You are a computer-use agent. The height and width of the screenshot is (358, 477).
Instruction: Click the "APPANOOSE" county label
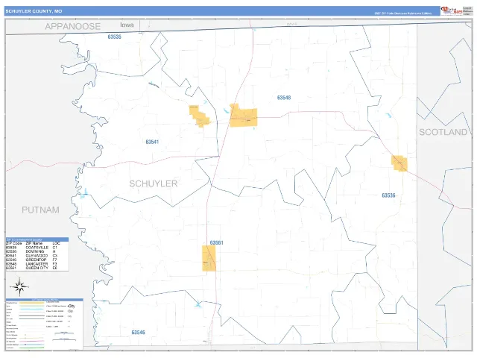pyautogui.click(x=73, y=27)
